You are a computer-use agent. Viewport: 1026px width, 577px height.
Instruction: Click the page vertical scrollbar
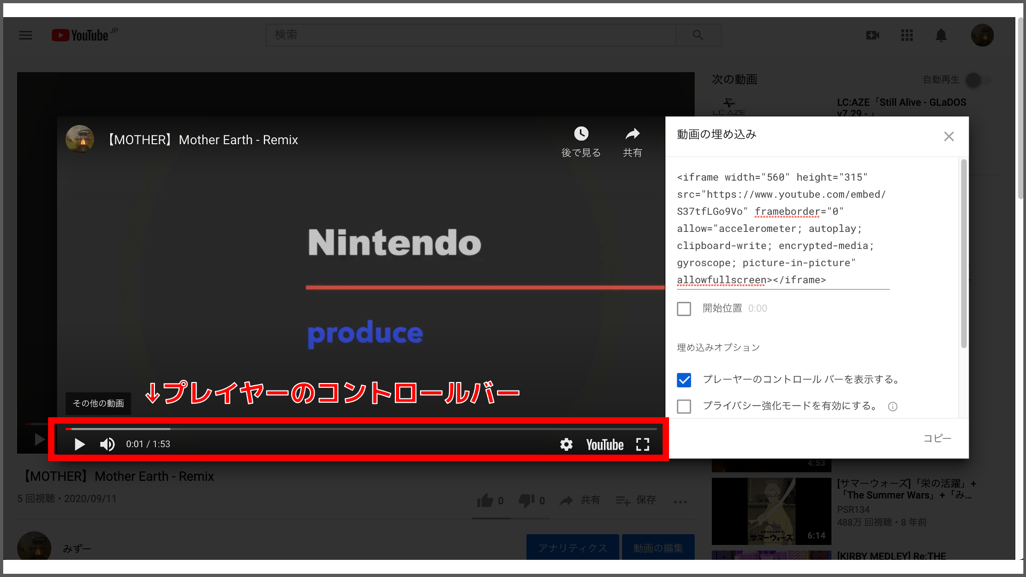point(1020,110)
